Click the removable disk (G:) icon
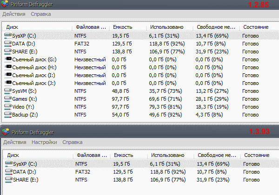Viewport: 279px width, 195px height. pyautogui.click(x=7, y=59)
